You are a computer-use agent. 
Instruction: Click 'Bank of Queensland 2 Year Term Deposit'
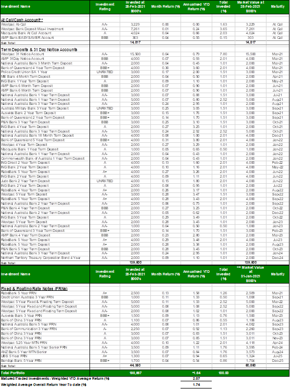click(x=33, y=118)
